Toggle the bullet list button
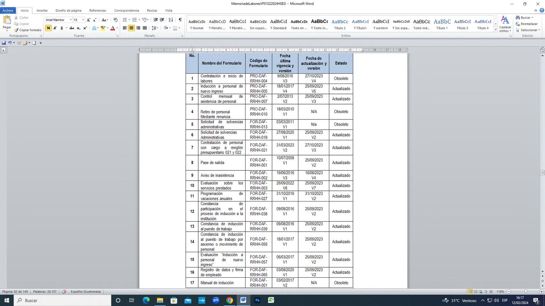 click(125, 20)
